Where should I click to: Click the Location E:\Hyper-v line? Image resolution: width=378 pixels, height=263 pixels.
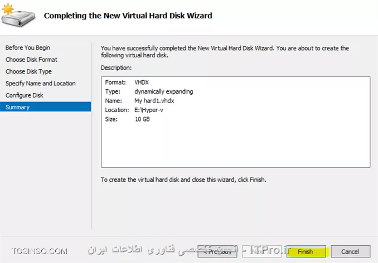click(x=134, y=110)
